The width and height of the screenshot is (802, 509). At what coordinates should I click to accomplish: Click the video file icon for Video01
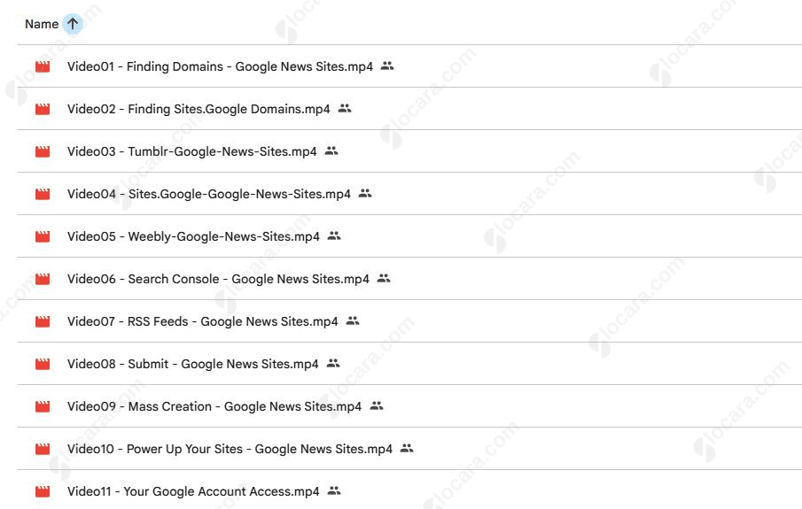click(x=43, y=66)
